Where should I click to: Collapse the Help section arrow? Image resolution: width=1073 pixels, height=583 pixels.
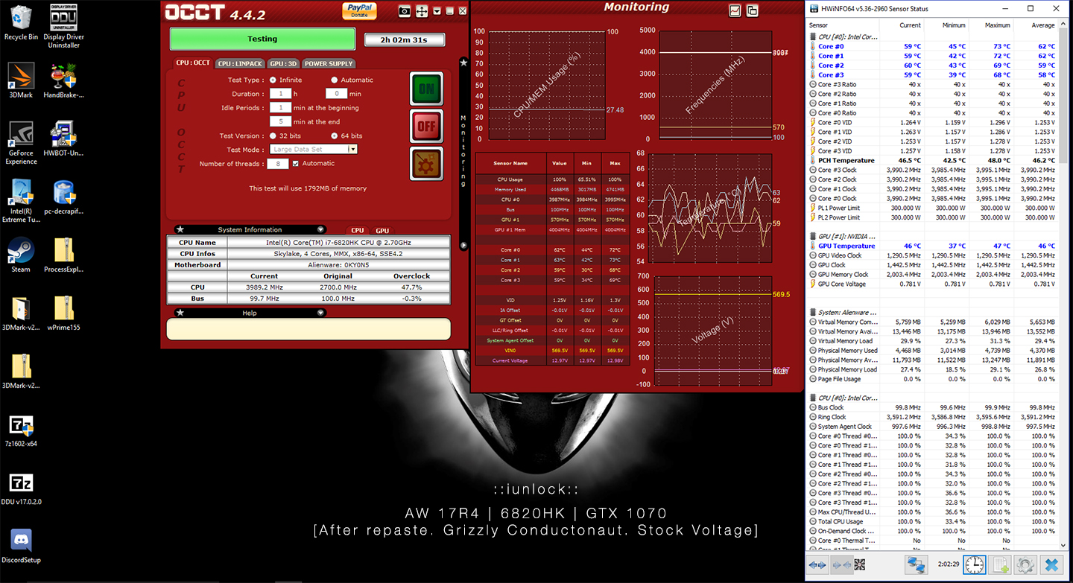pos(320,313)
